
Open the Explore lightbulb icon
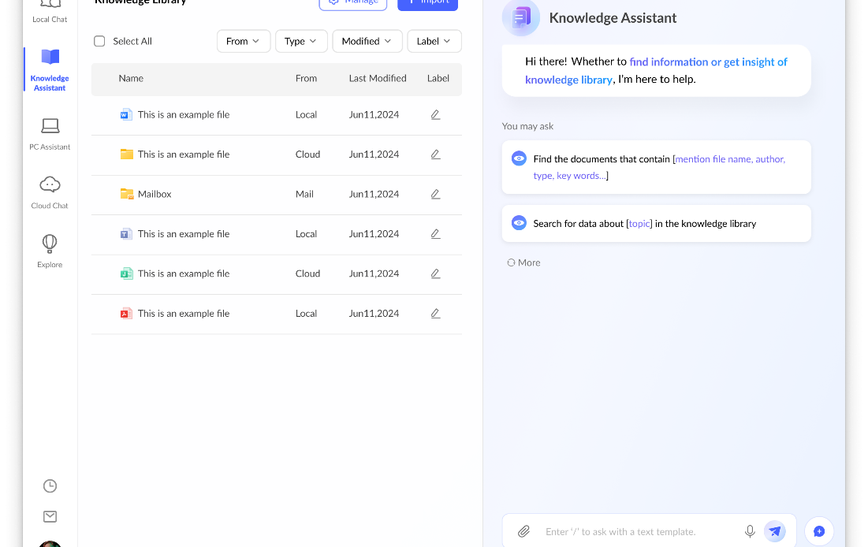coord(50,249)
